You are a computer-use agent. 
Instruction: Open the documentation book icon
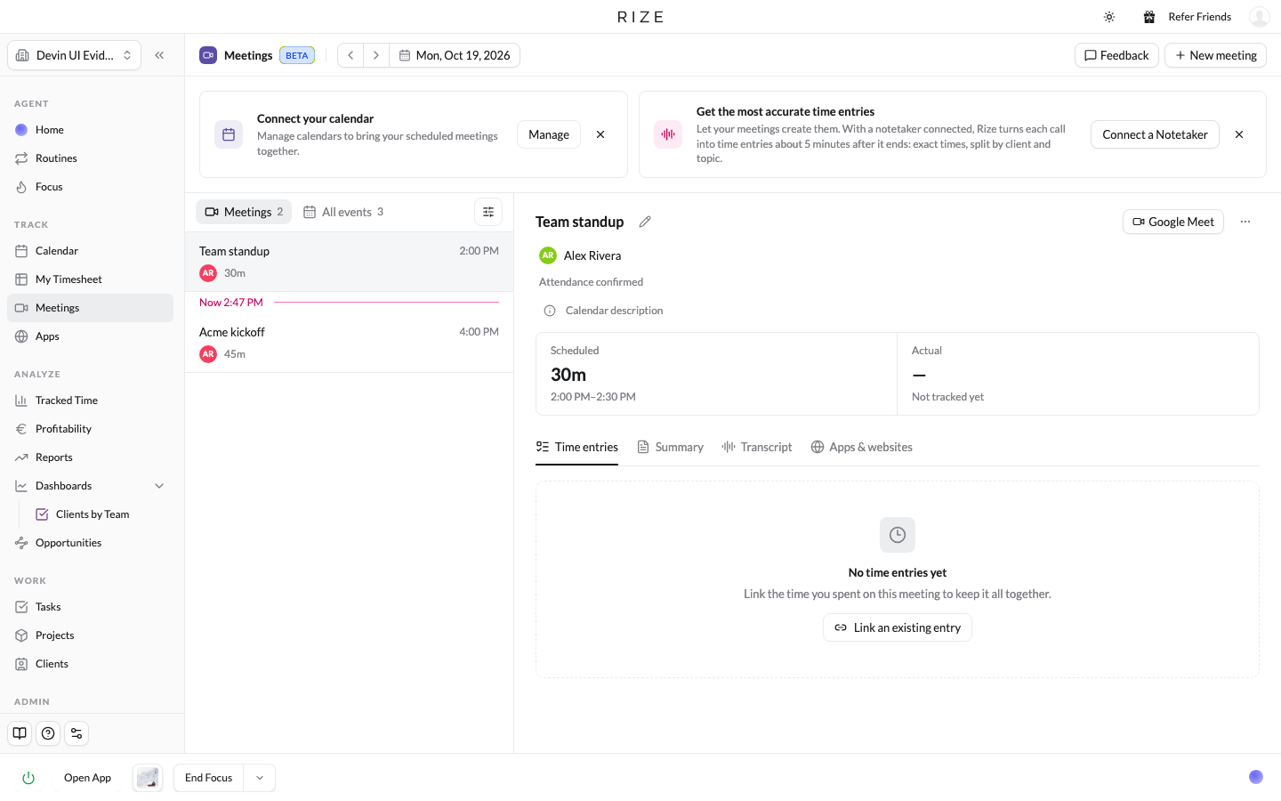(x=20, y=733)
